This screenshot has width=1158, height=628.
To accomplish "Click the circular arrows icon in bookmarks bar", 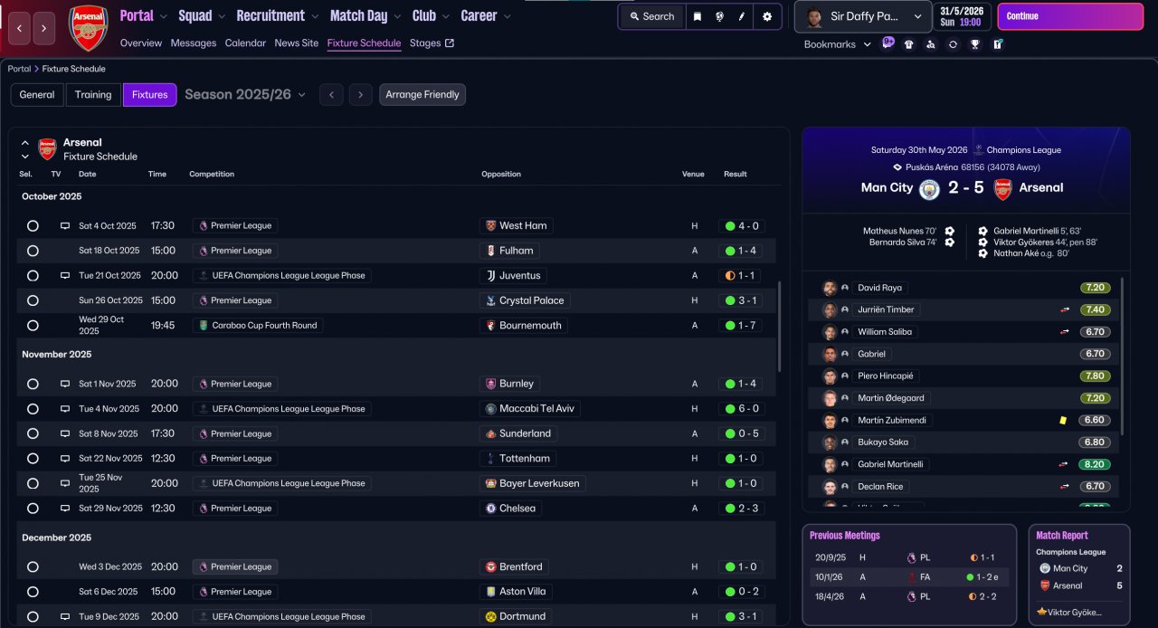I will click(x=953, y=44).
